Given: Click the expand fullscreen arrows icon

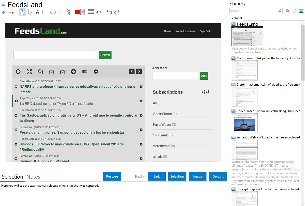Looking at the screenshot, I should (29, 72).
